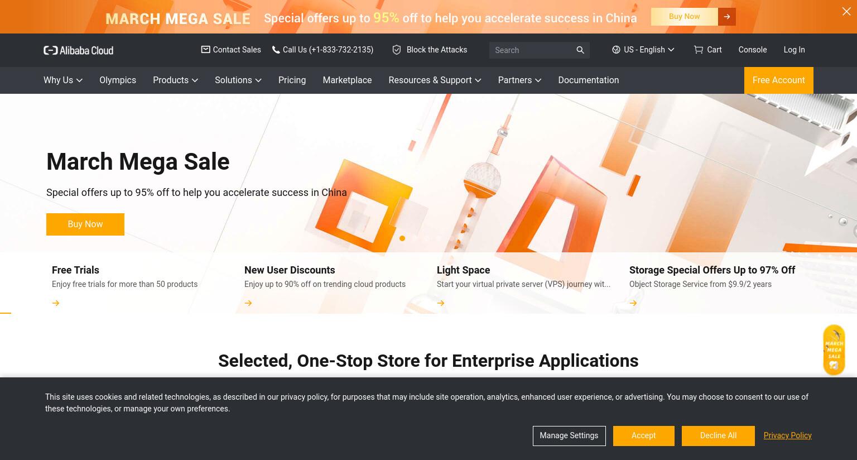Expand the Partners dropdown
The height and width of the screenshot is (460, 857).
[x=519, y=80]
